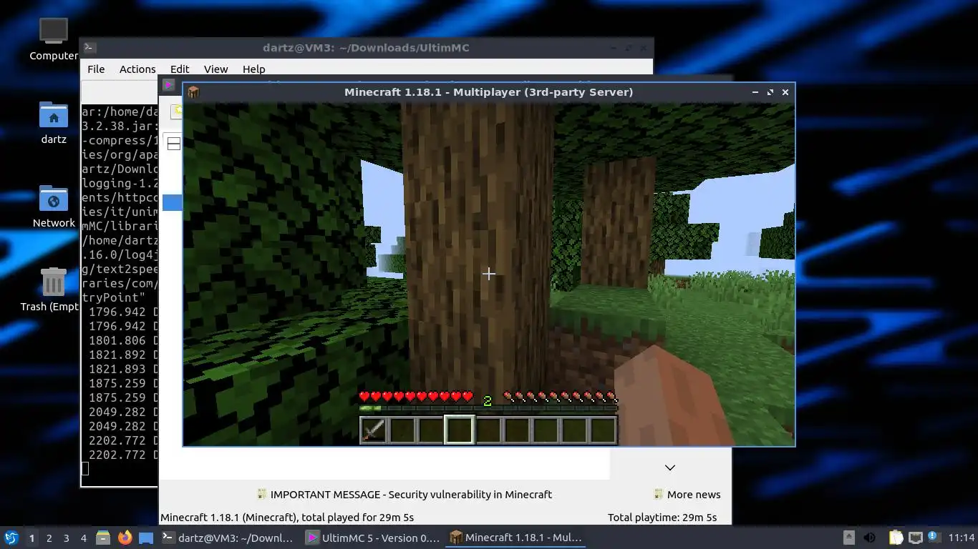Image resolution: width=978 pixels, height=549 pixels.
Task: Select the blue highlighted instance in UltimMC
Action: pos(173,202)
